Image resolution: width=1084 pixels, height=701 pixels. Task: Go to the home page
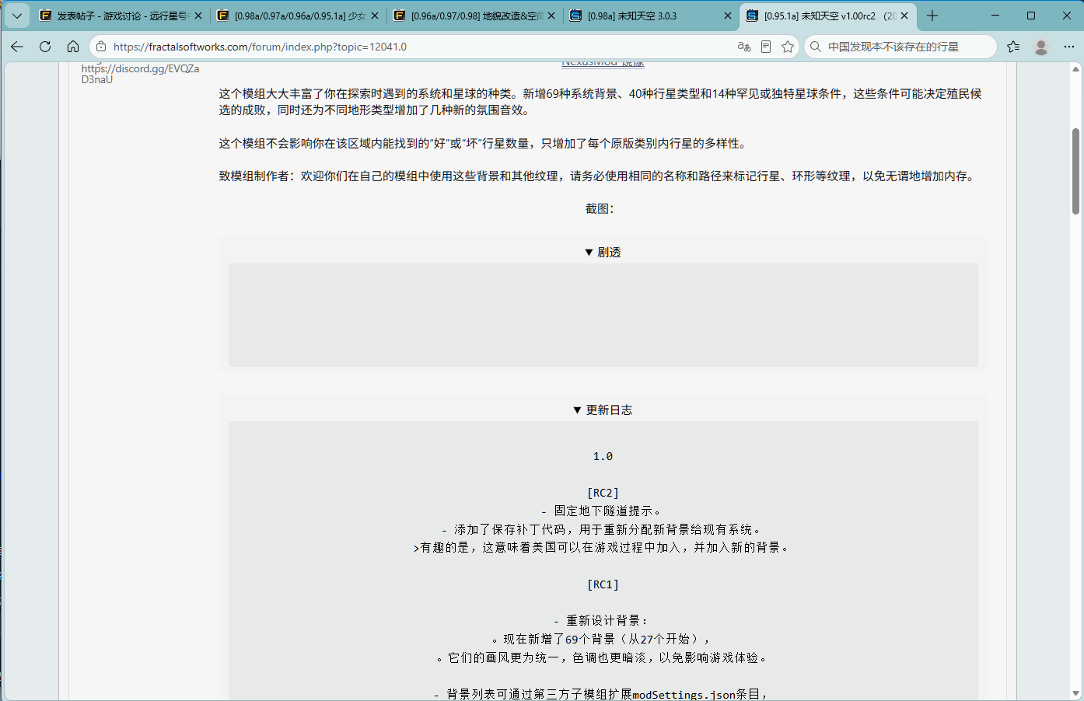tap(73, 47)
